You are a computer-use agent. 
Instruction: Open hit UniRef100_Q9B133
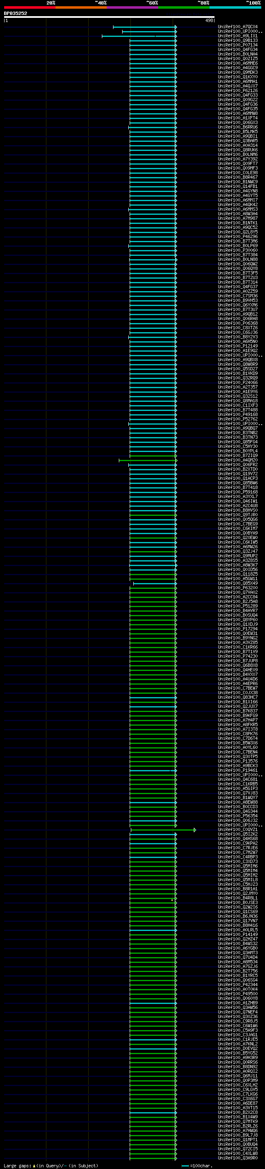coord(238,40)
